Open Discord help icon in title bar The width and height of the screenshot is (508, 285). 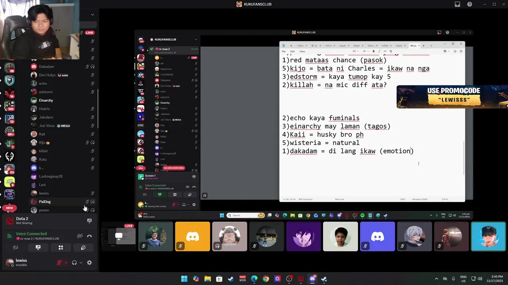pyautogui.click(x=470, y=4)
